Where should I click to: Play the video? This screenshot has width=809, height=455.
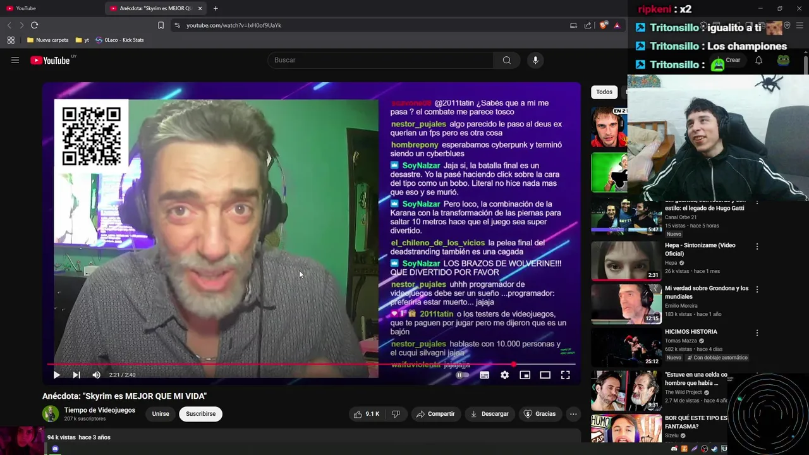(56, 375)
